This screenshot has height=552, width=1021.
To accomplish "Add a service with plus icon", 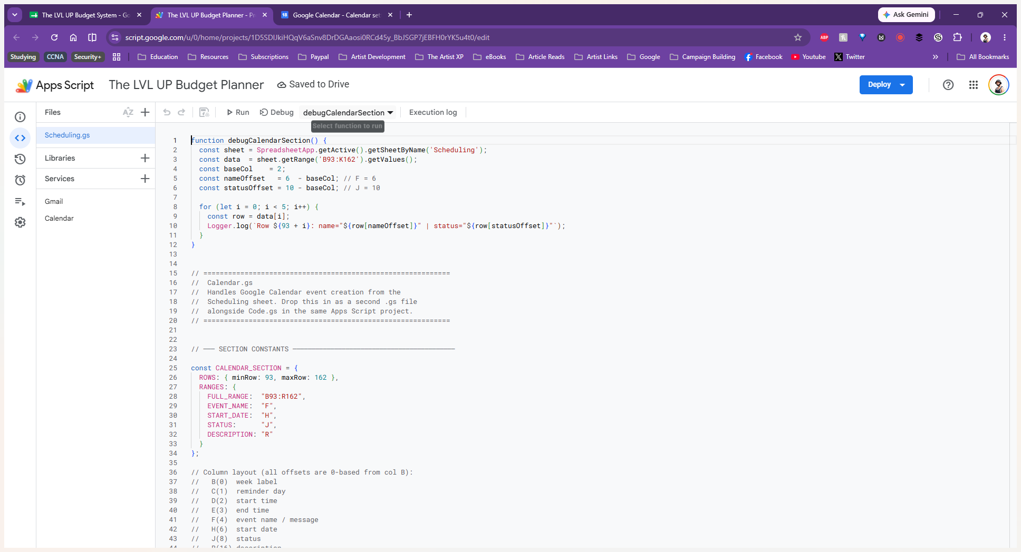I will 145,179.
